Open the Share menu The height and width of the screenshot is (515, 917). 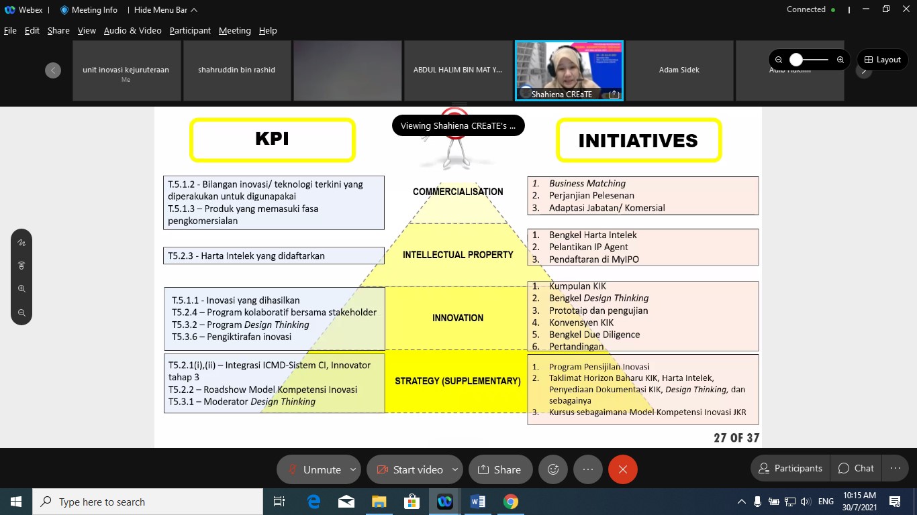coord(58,30)
